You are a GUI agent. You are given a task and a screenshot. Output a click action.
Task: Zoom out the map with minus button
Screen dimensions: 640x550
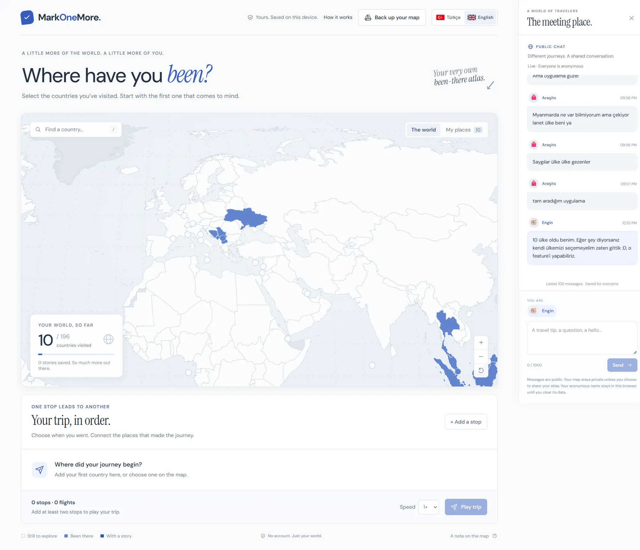(481, 356)
